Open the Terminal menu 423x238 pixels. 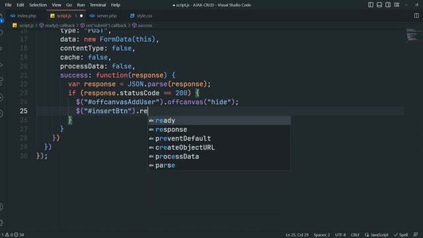tap(98, 5)
